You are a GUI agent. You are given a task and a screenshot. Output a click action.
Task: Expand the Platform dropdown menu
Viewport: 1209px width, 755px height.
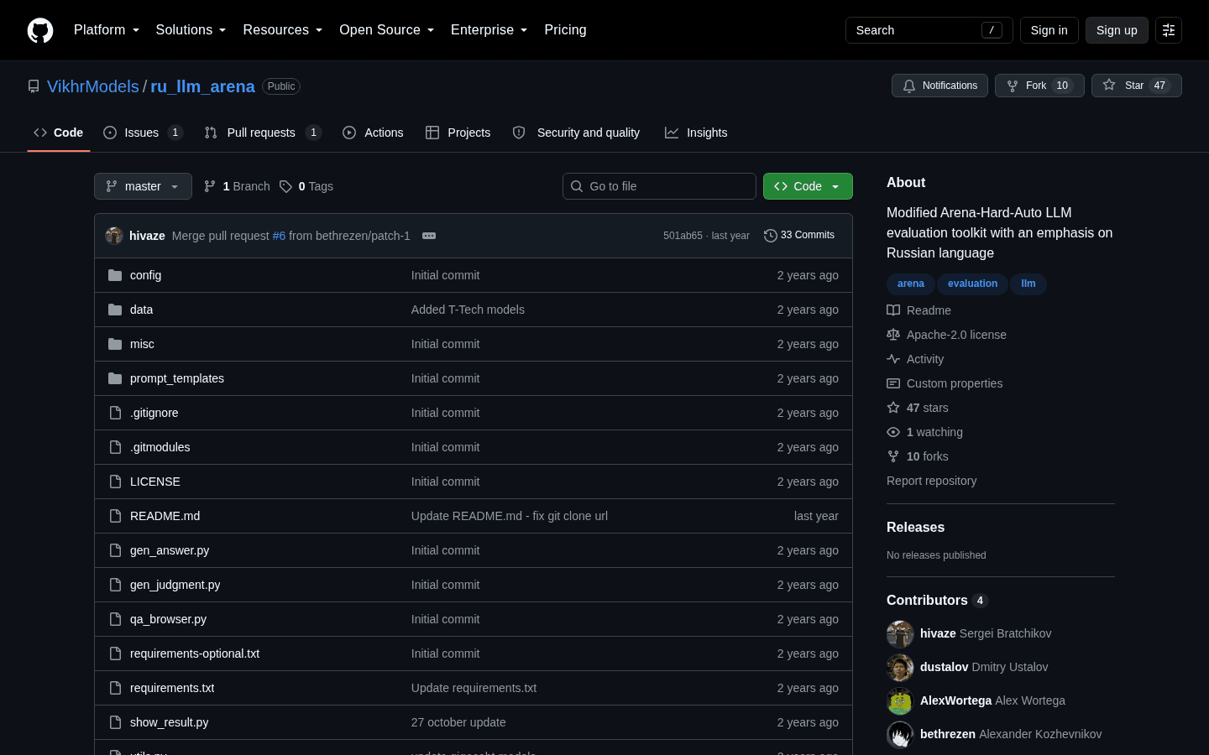tap(107, 30)
